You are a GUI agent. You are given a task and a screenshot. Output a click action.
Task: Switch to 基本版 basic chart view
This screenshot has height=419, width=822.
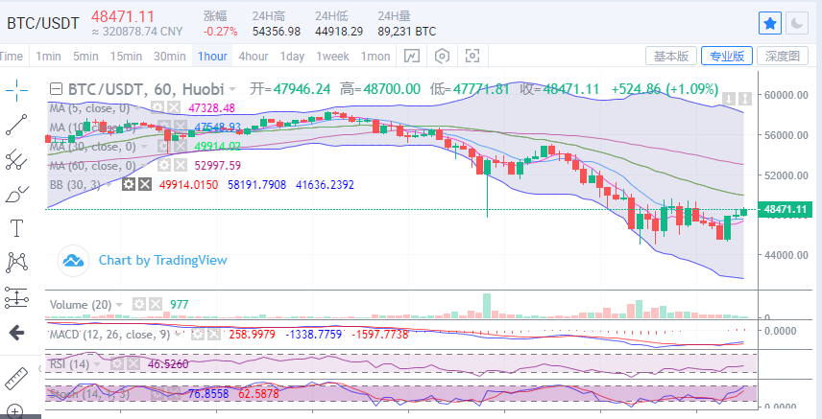tap(671, 56)
